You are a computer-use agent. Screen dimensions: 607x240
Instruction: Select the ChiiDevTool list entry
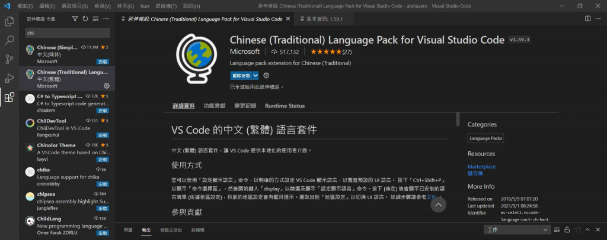coord(66,128)
